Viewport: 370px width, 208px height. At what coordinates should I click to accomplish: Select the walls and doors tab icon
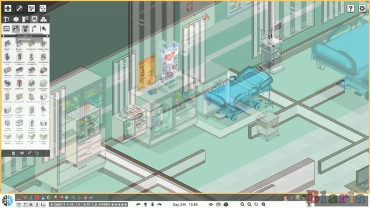pyautogui.click(x=25, y=19)
